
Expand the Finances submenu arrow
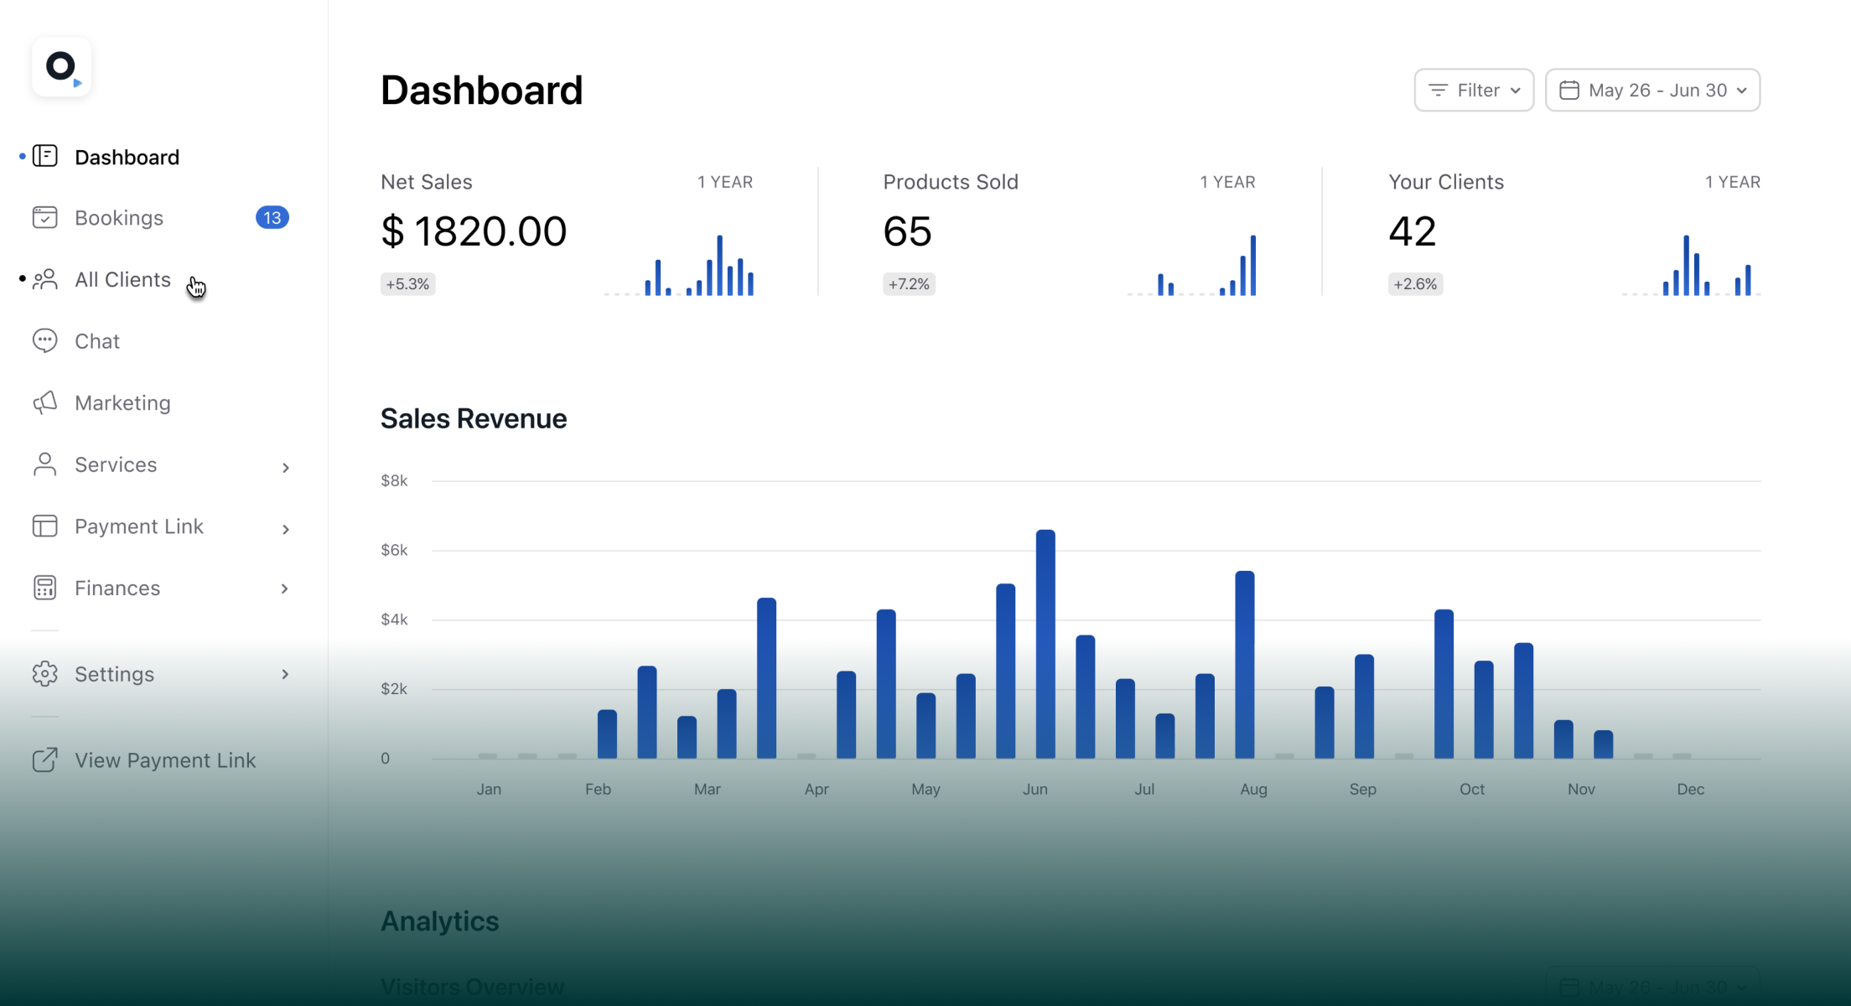point(285,589)
